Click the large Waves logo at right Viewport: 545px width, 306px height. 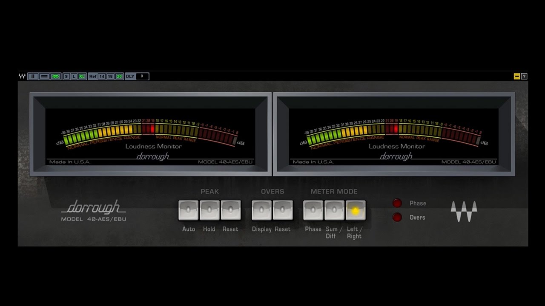click(464, 211)
